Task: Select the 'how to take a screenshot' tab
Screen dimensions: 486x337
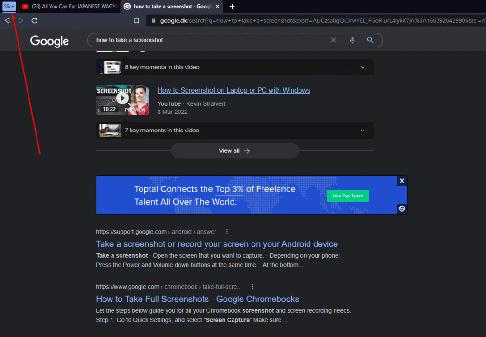Action: tap(171, 6)
